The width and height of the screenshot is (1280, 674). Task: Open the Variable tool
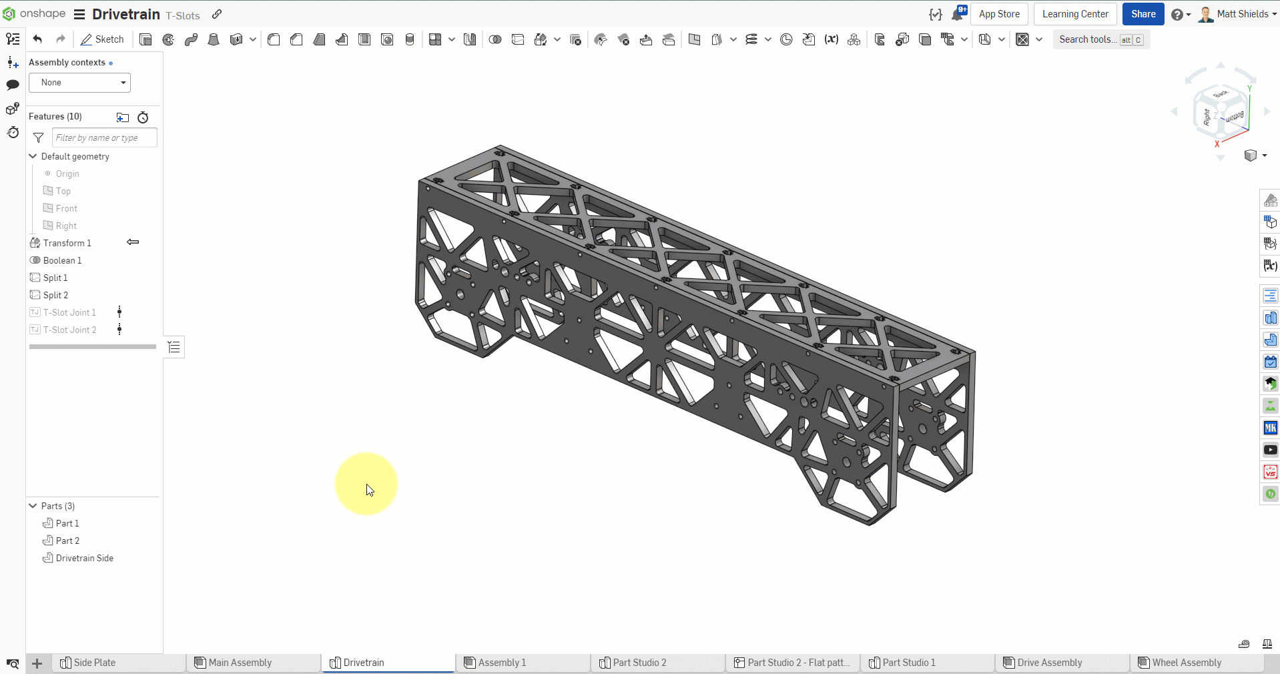[x=831, y=40]
